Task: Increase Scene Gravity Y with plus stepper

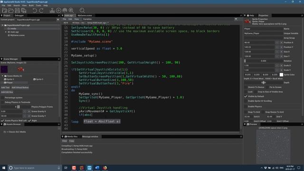Action: (x=29, y=116)
